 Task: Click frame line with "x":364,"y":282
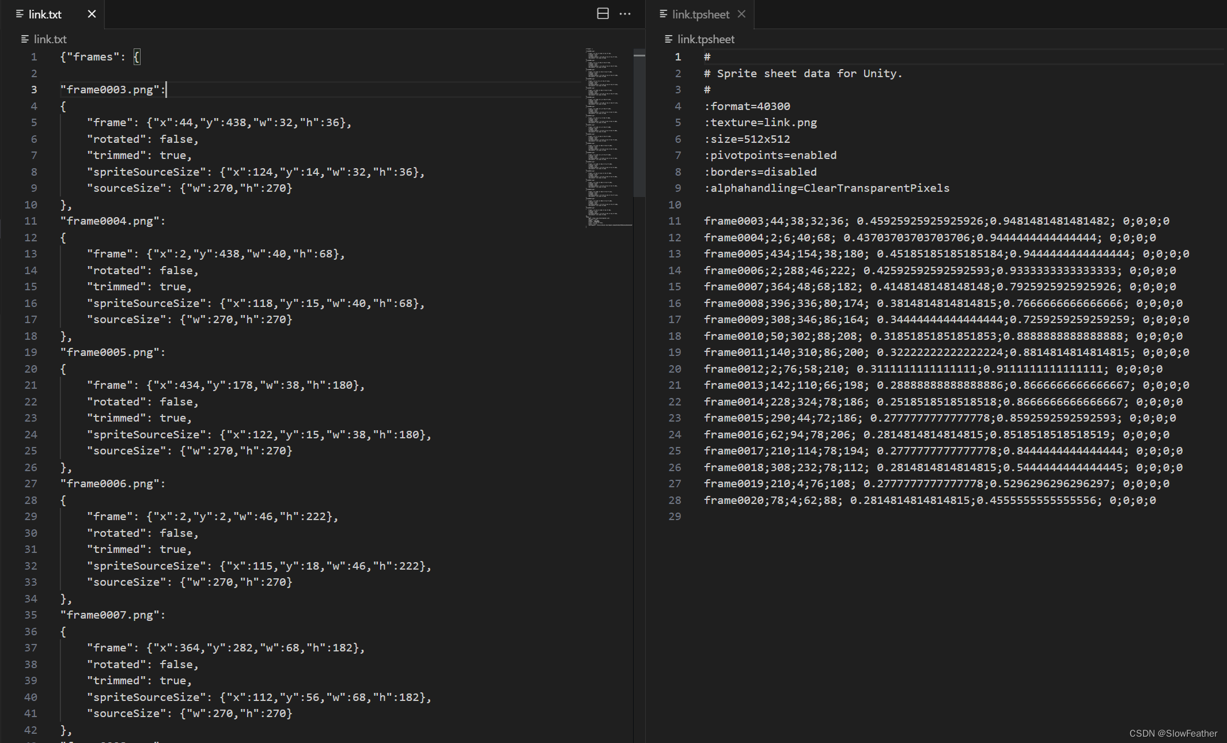(x=226, y=647)
